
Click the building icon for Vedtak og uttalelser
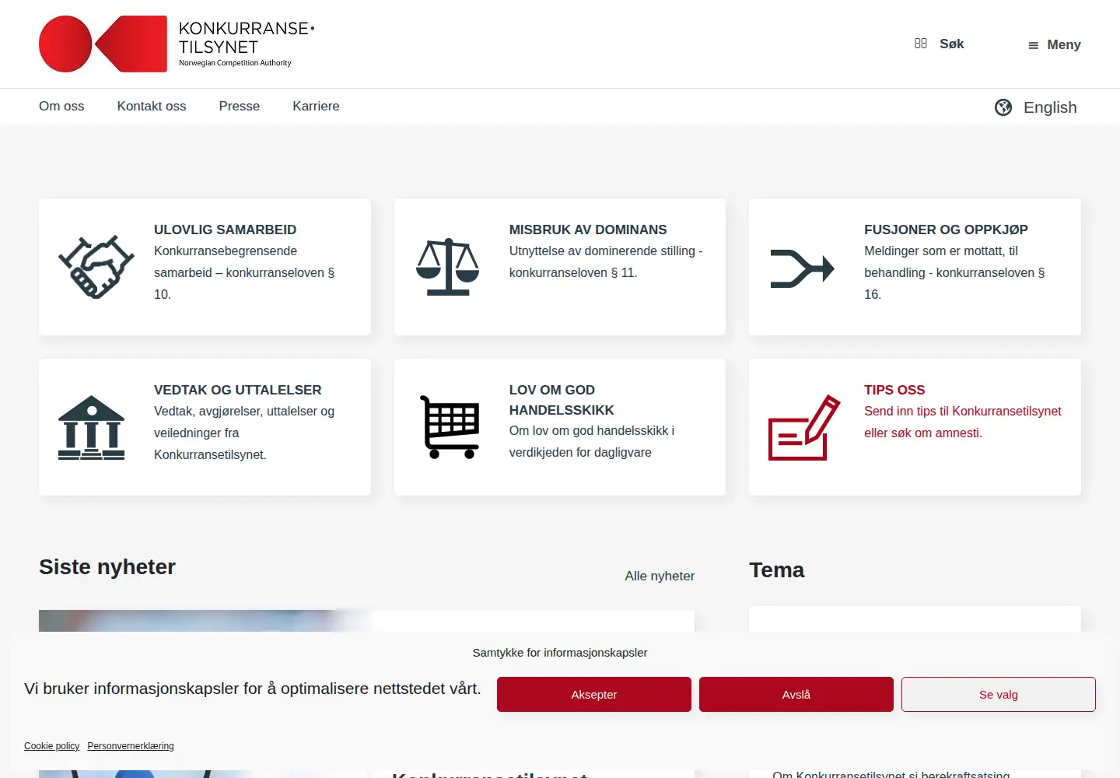pyautogui.click(x=91, y=427)
